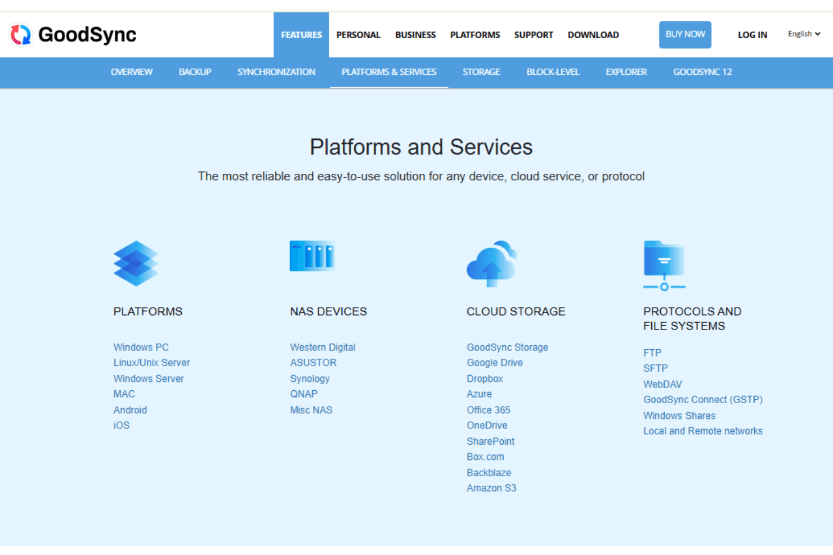Click the NAS Devices drive icon
The width and height of the screenshot is (833, 555).
click(312, 256)
